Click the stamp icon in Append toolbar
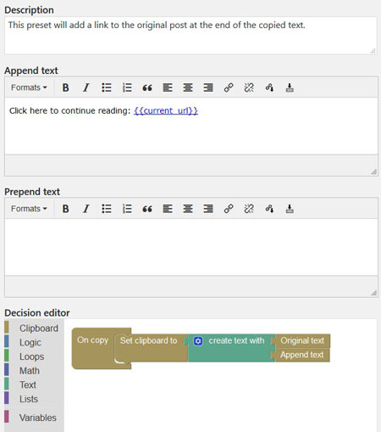The height and width of the screenshot is (432, 381). tap(290, 87)
